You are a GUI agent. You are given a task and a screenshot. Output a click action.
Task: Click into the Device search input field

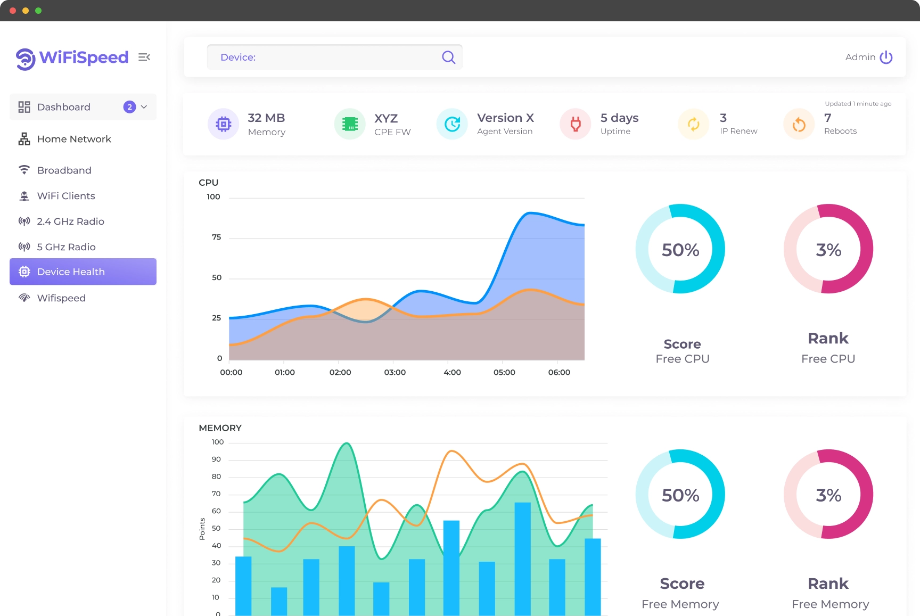(x=334, y=57)
